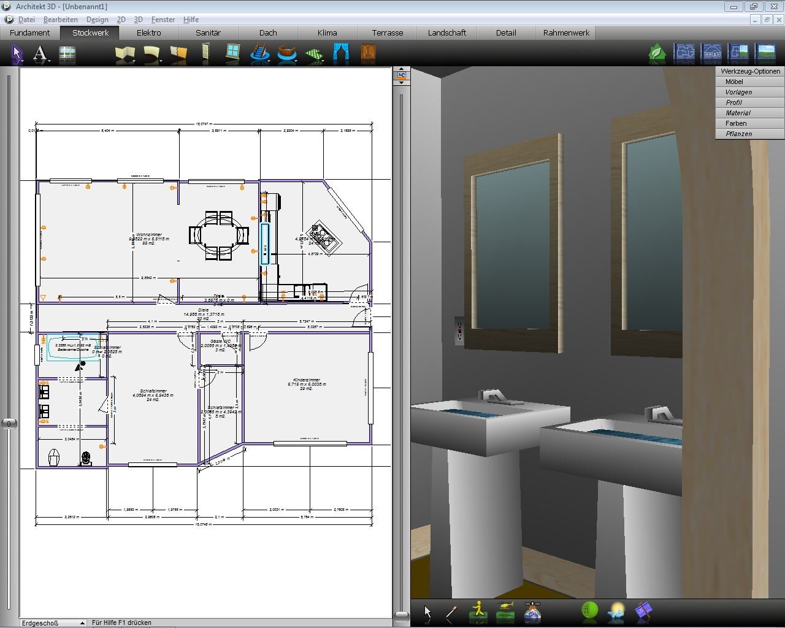Select the 3D paintbrush material tool

[451, 612]
